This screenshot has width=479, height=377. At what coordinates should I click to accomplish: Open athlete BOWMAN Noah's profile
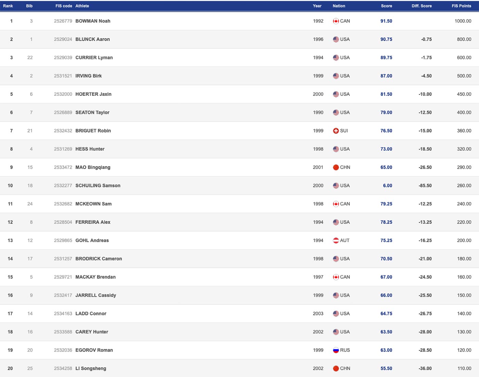point(93,21)
